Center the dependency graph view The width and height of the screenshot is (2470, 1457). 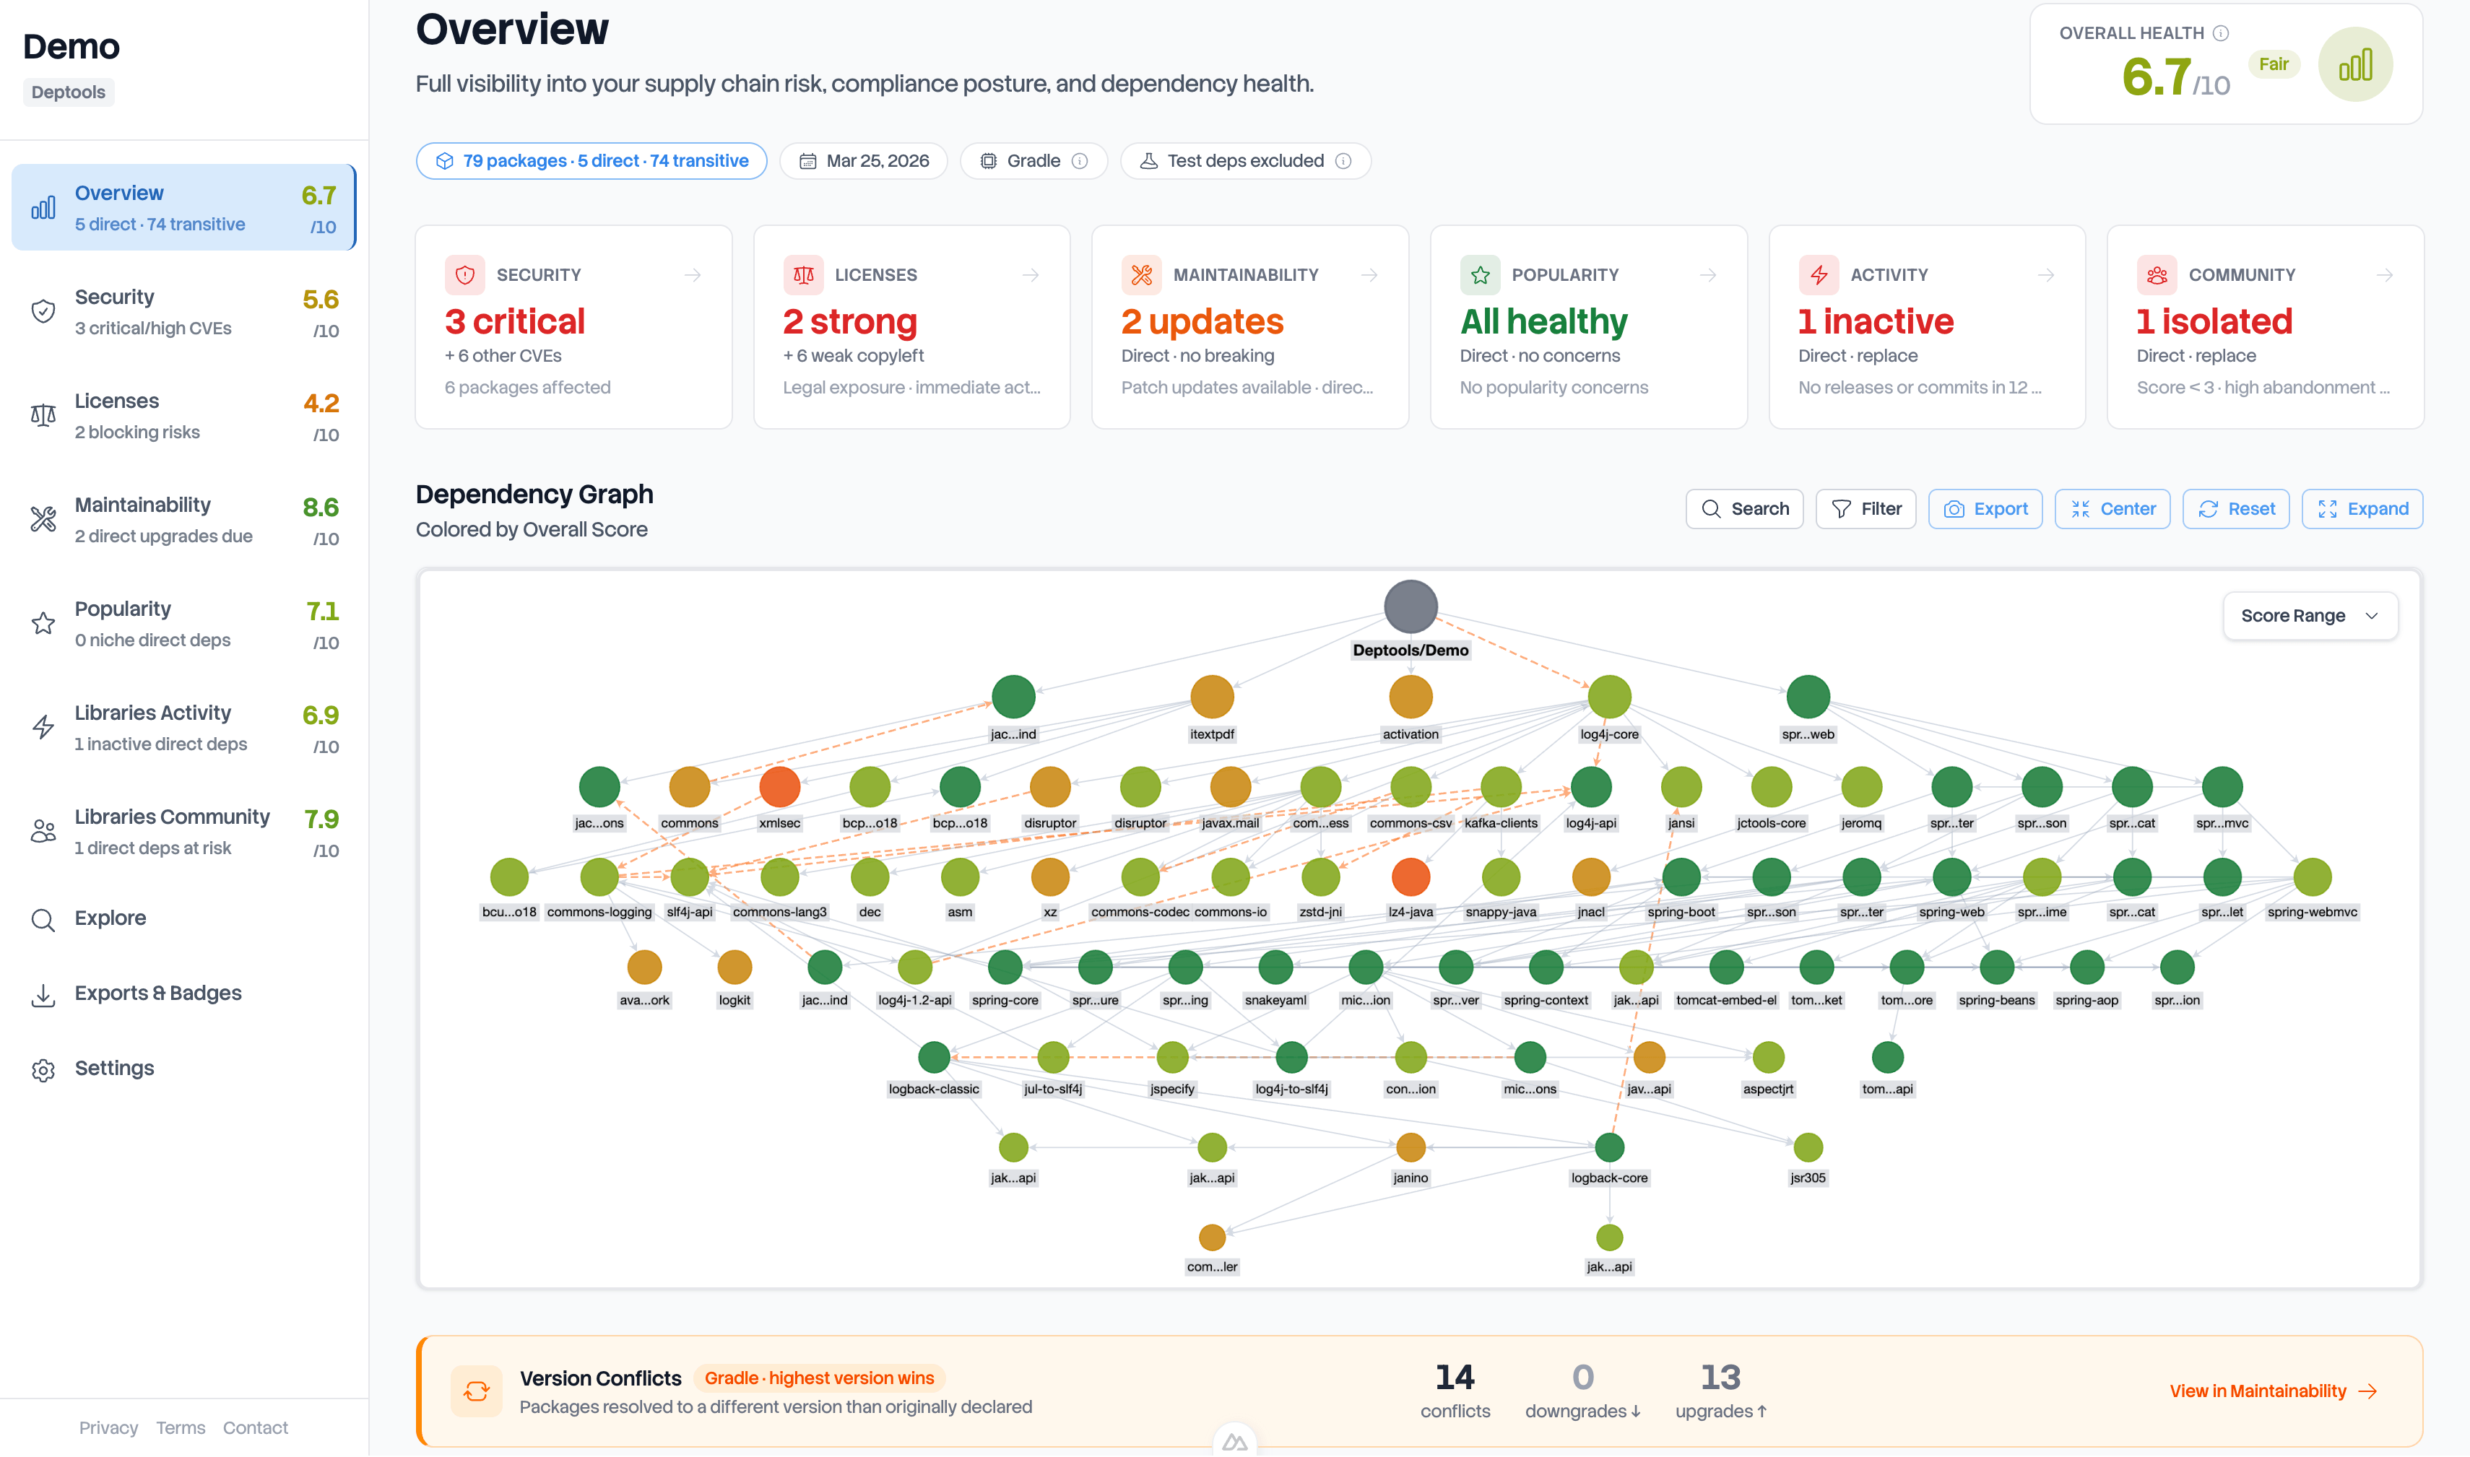(x=2112, y=508)
